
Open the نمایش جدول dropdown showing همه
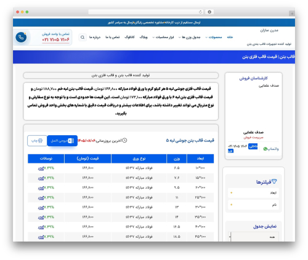tap(253, 237)
